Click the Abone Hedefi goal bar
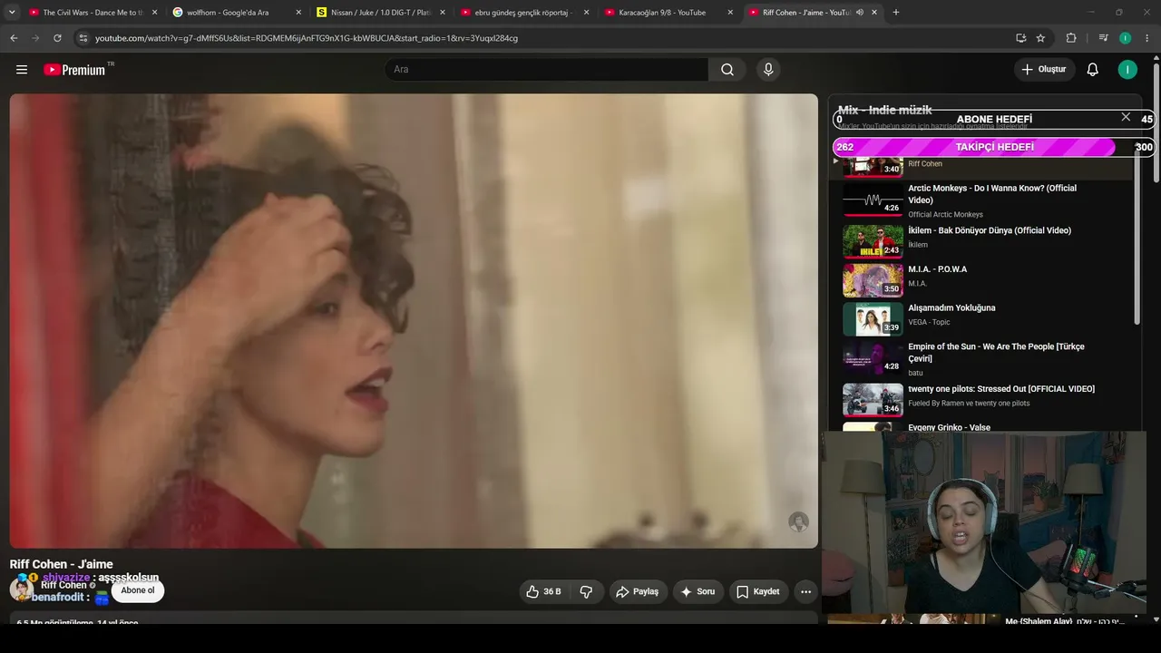 tap(993, 119)
